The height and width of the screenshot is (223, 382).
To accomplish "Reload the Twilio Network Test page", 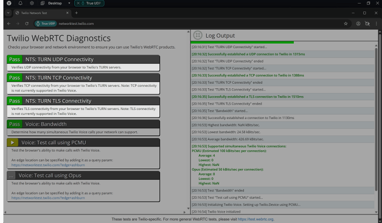I will pyautogui.click(x=27, y=23).
